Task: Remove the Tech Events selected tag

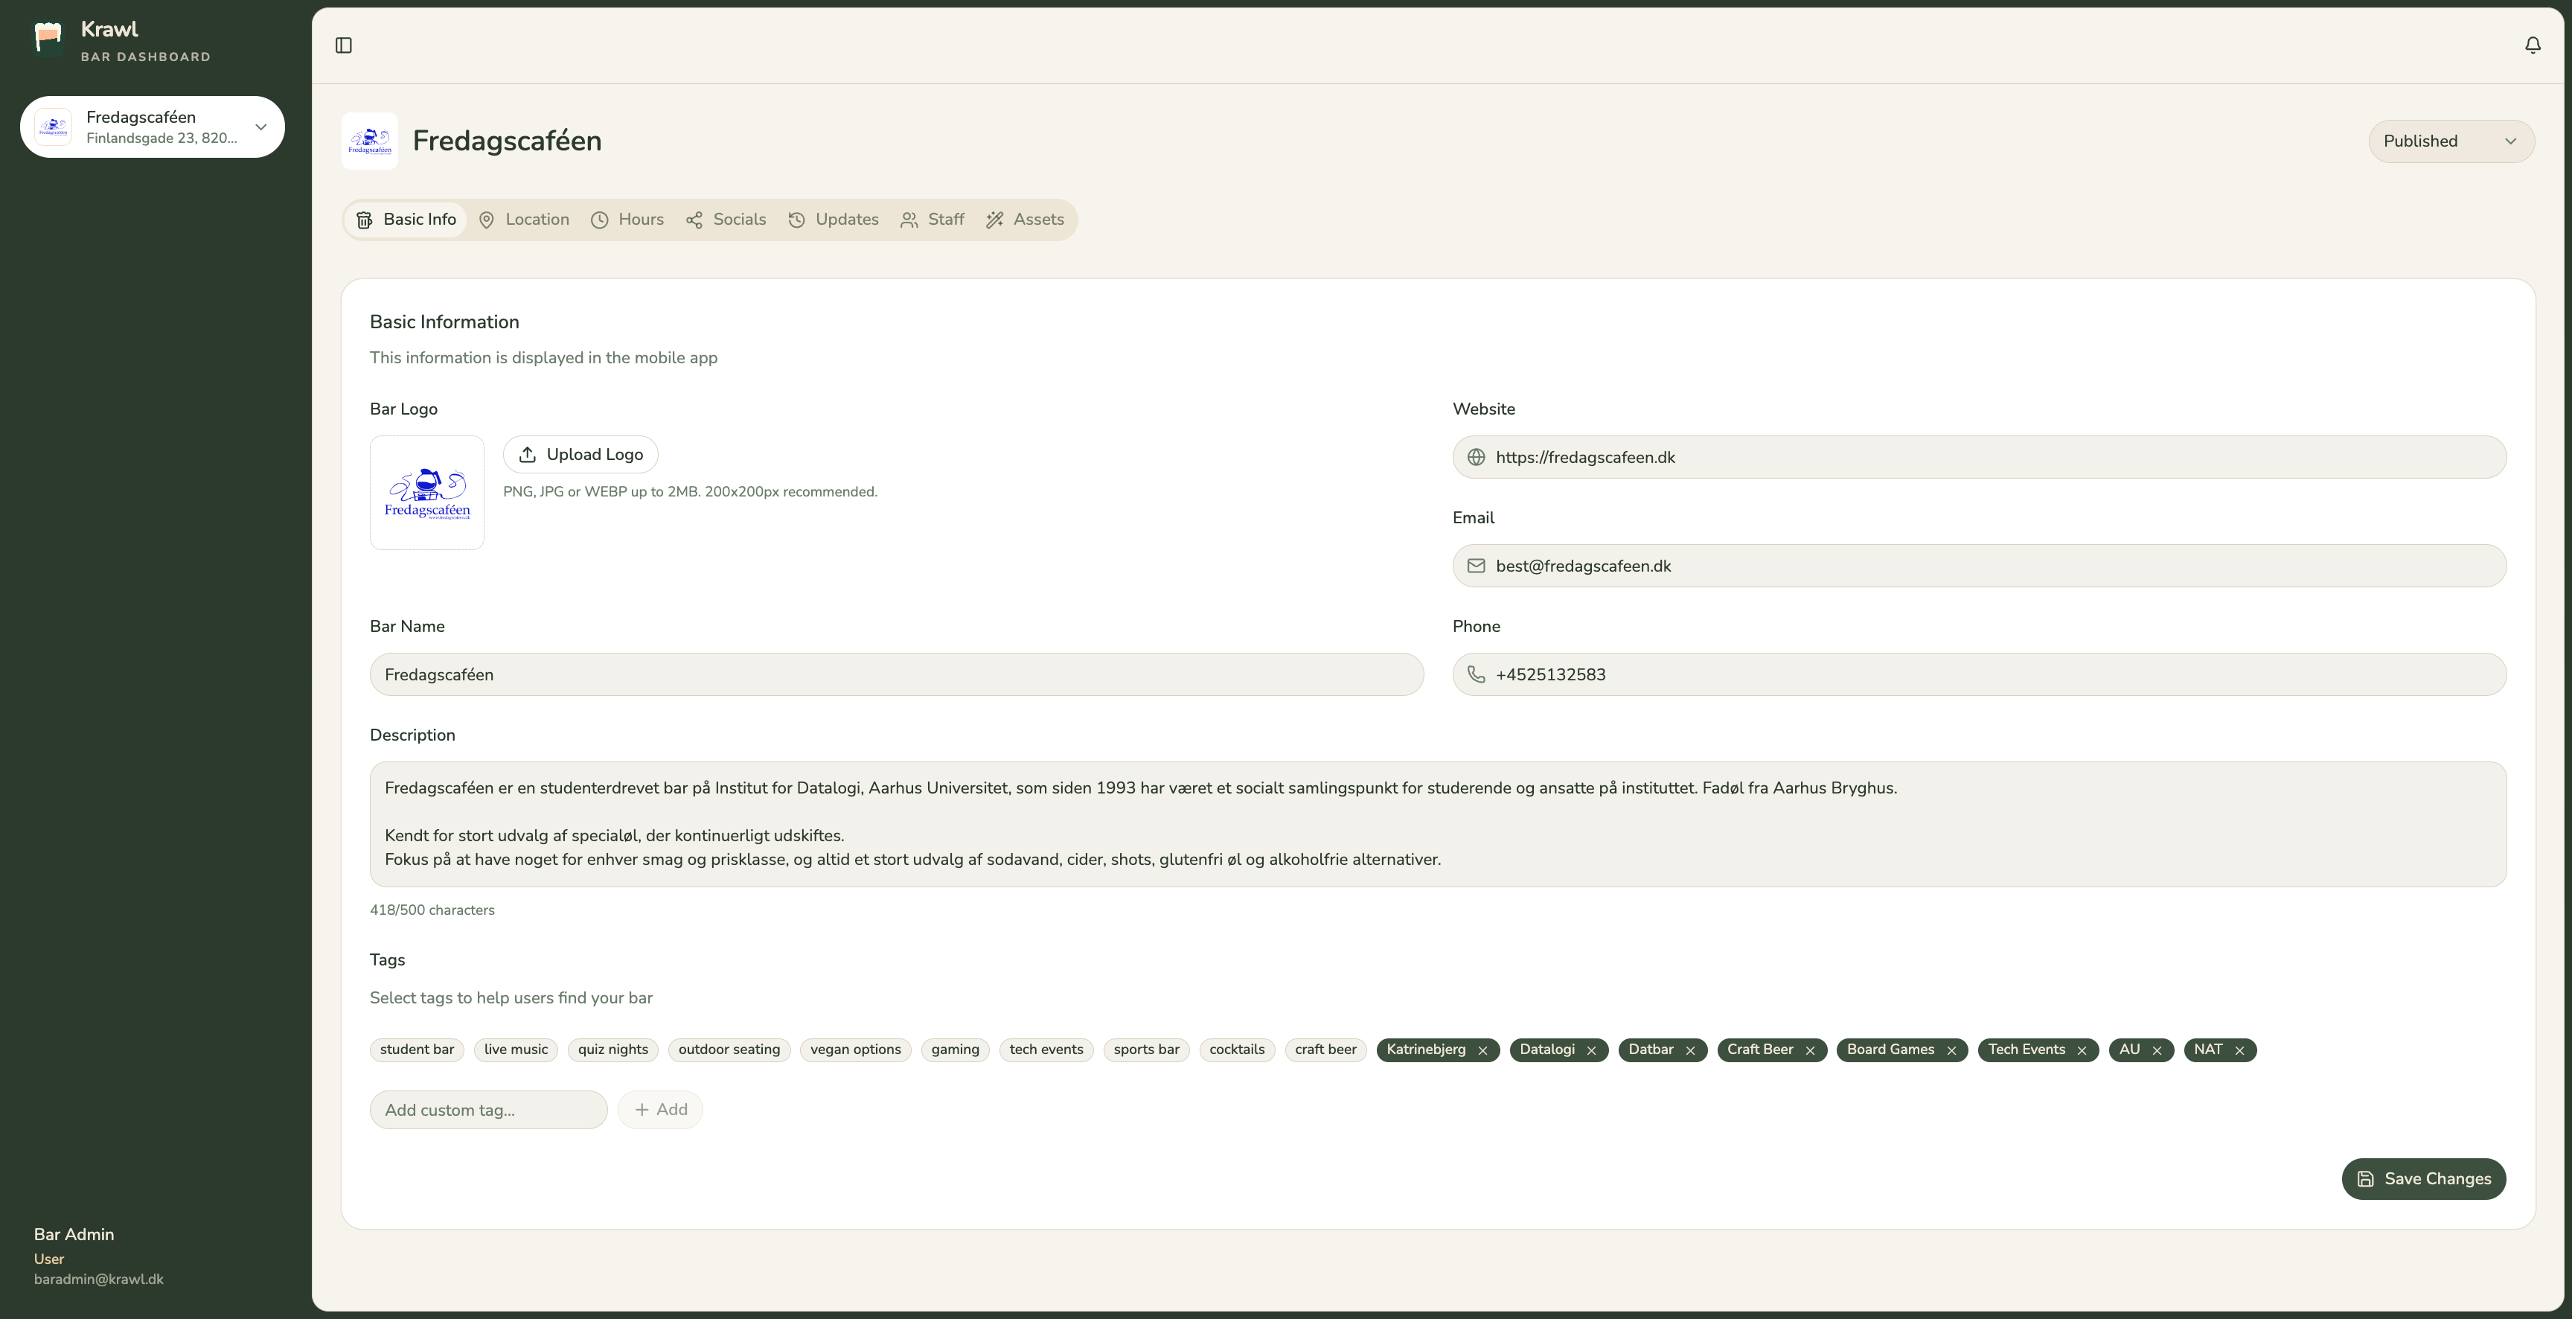Action: (2082, 1050)
